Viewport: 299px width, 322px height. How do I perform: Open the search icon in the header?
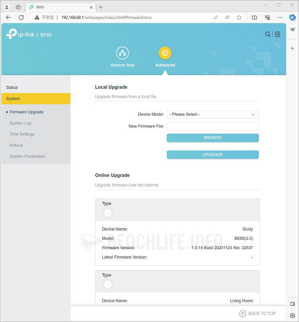(267, 34)
